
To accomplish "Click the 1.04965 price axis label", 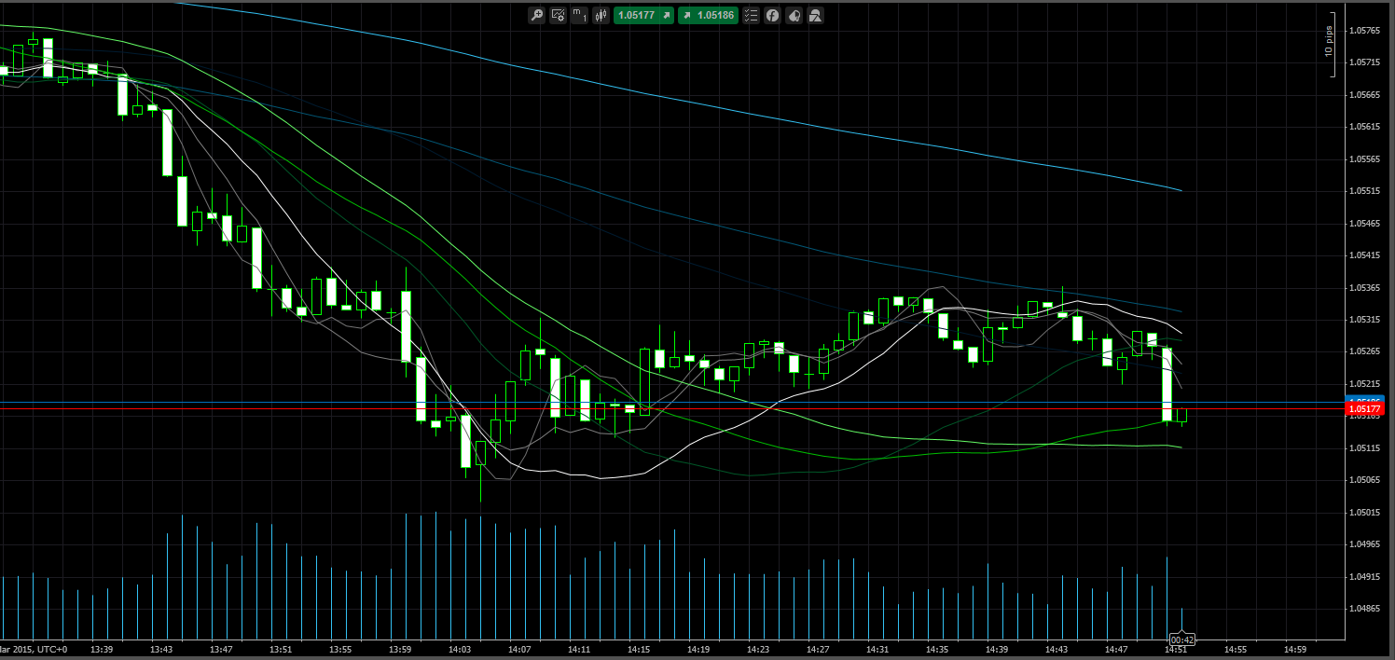I will click(x=1364, y=544).
